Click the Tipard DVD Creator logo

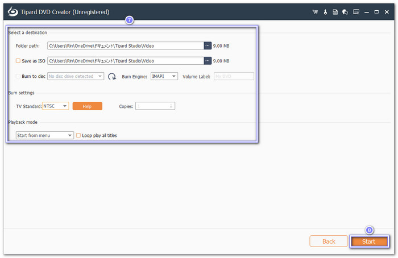pyautogui.click(x=13, y=12)
